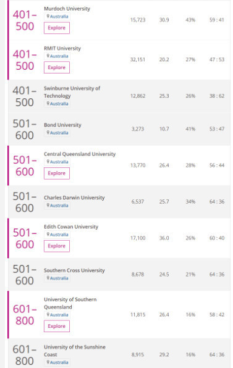Open the Bond University name link
233x368 pixels.
[x=62, y=125]
